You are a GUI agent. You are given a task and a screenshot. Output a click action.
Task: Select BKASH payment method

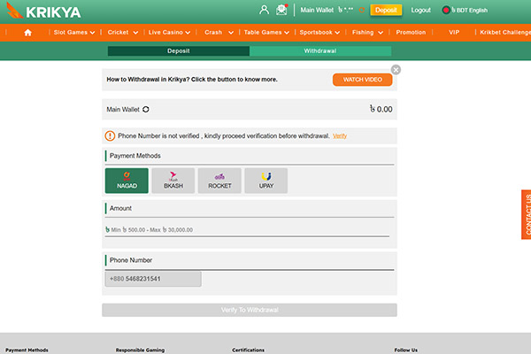[x=173, y=181]
